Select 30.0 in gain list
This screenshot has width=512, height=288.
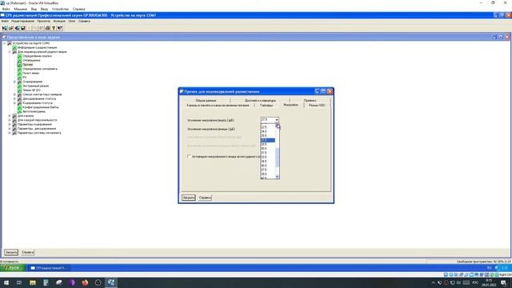coord(268,149)
